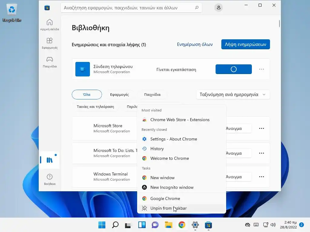310x232 pixels.
Task: Click the network tray icon
Action: (265, 225)
